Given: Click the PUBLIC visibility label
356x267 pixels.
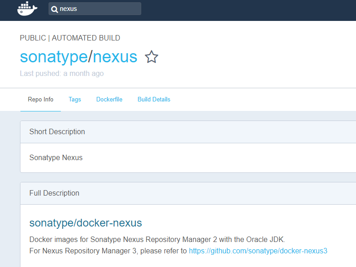Looking at the screenshot, I should 33,38.
